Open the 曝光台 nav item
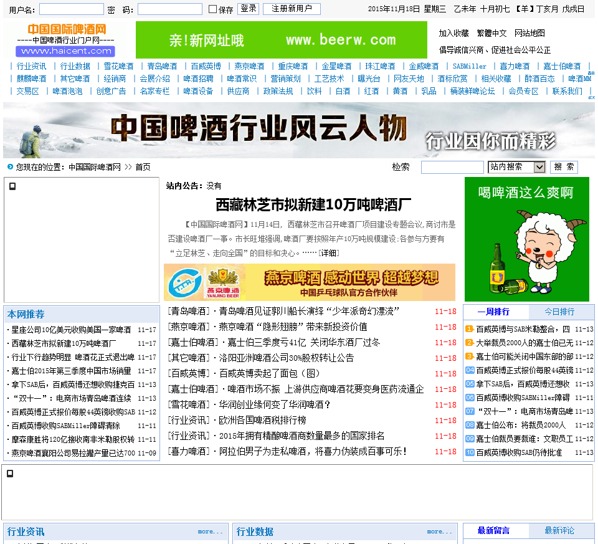 (369, 79)
